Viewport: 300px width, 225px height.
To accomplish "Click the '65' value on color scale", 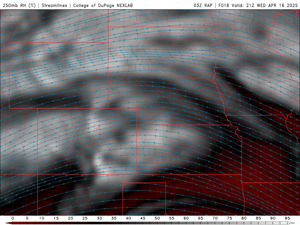I will click(x=201, y=218).
